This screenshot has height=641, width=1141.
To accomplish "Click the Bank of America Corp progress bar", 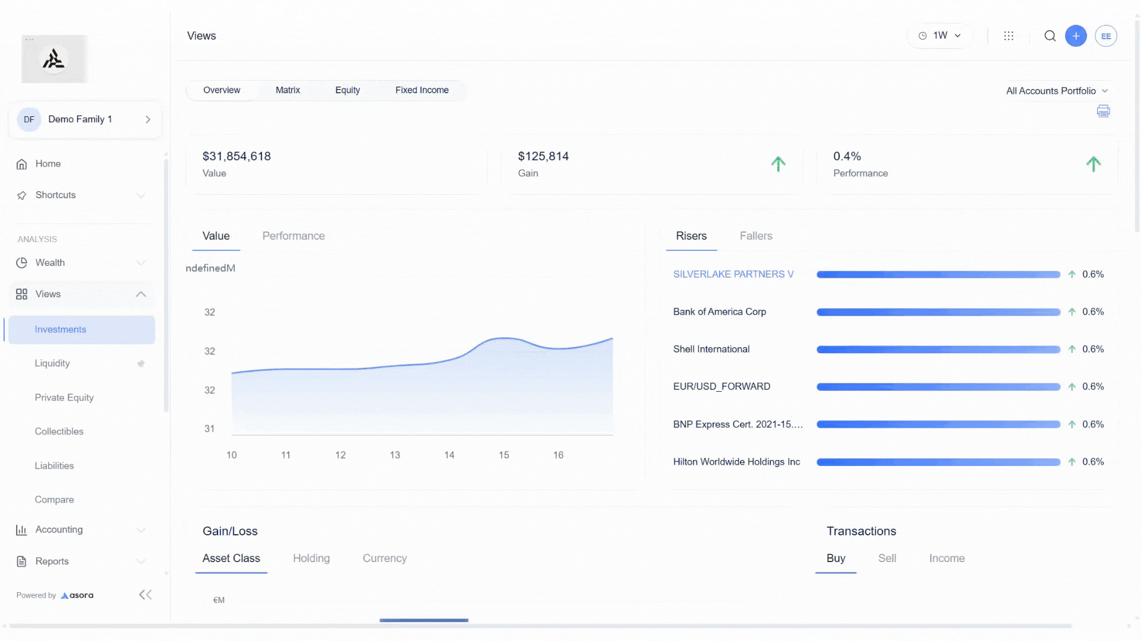I will 938,312.
